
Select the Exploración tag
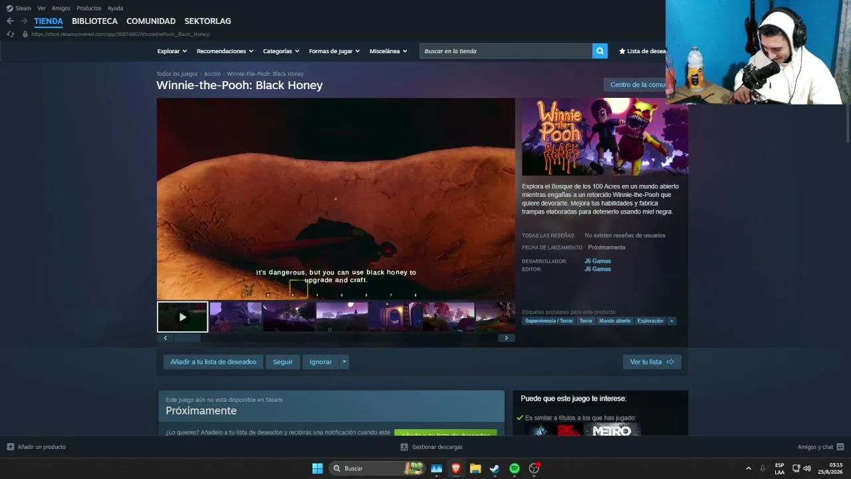650,321
